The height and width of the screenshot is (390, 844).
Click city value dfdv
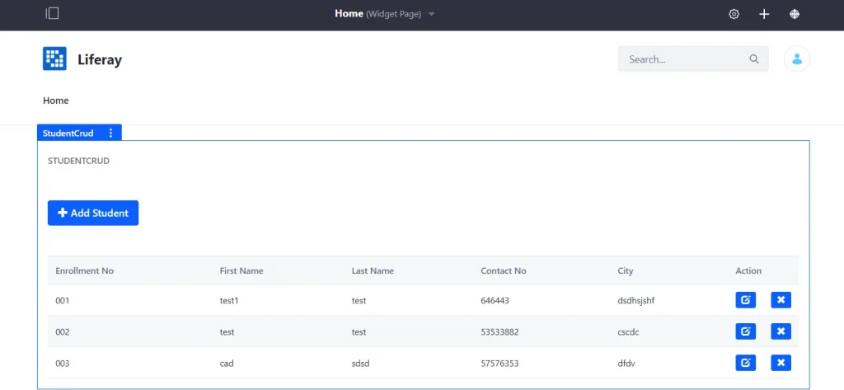626,363
